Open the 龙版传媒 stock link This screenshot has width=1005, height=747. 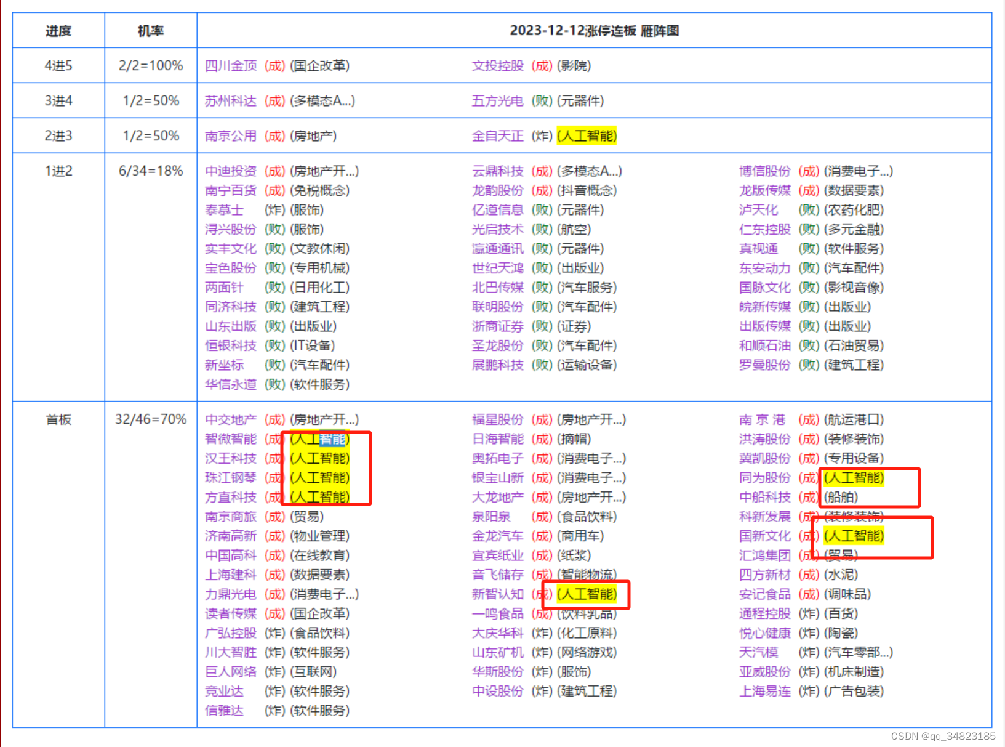point(765,191)
